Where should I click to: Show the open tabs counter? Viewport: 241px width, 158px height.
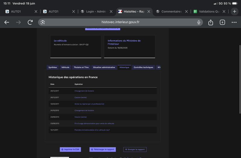point(222,22)
